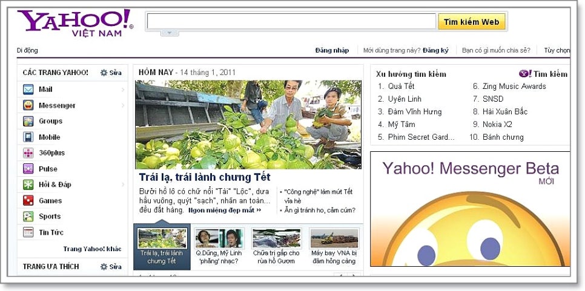Open the Pulse icon
This screenshot has height=291, width=585.
tap(28, 169)
